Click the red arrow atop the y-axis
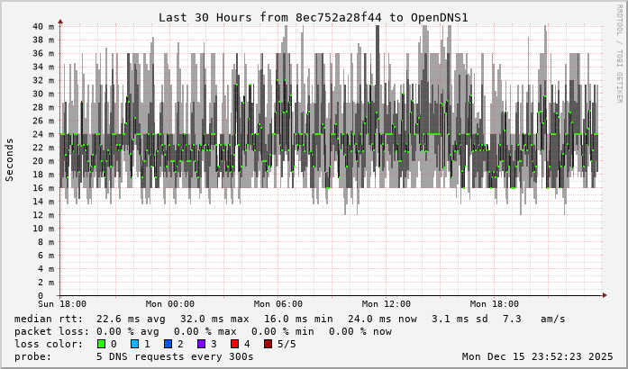The height and width of the screenshot is (369, 628). click(x=60, y=21)
